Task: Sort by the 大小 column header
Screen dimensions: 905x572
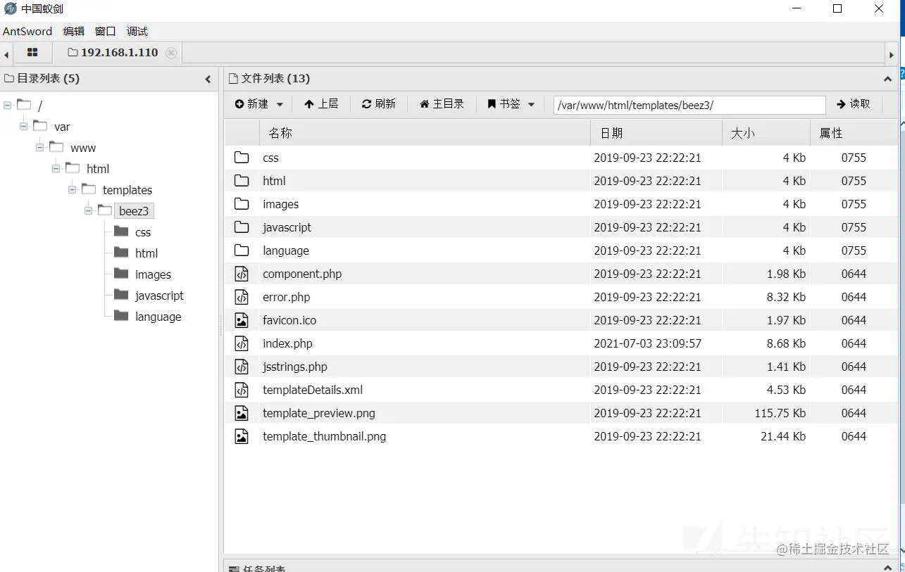Action: [x=766, y=133]
